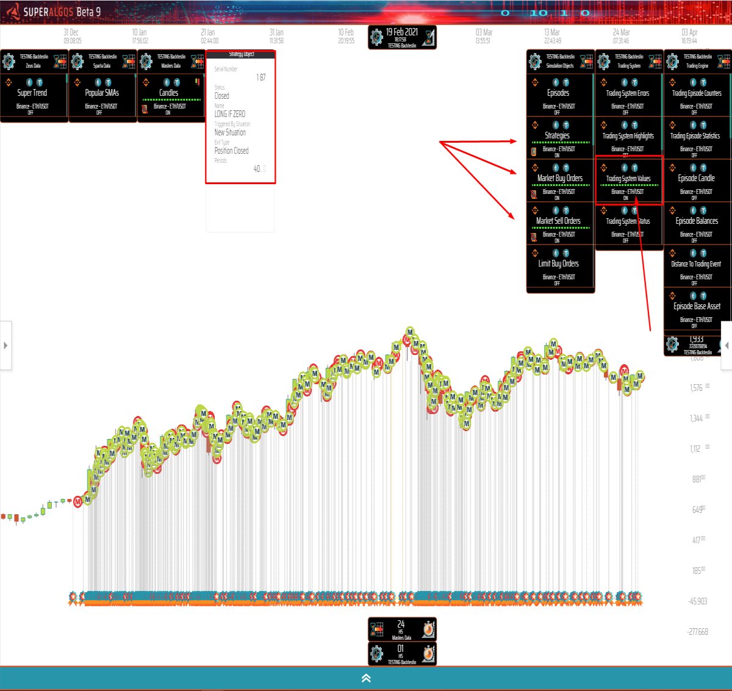732x691 pixels.
Task: Click the panel status icon on the Candles layer
Action: click(145, 109)
